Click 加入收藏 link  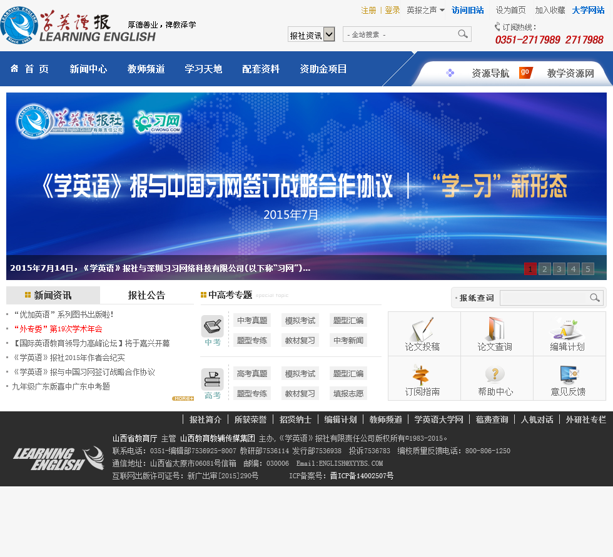550,10
